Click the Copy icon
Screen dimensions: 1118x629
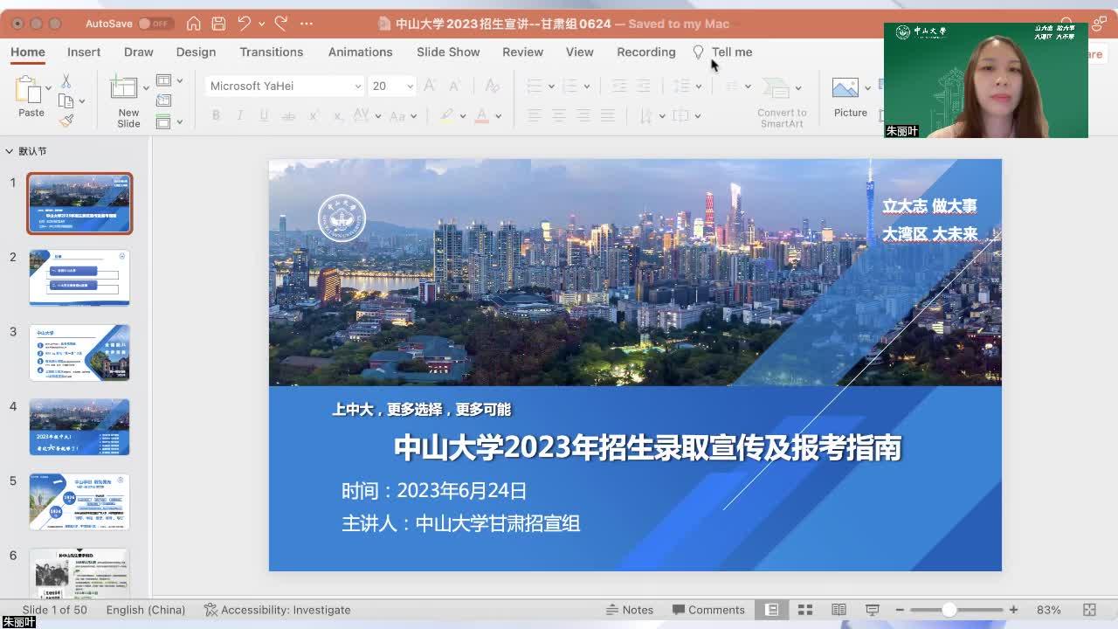tap(66, 101)
